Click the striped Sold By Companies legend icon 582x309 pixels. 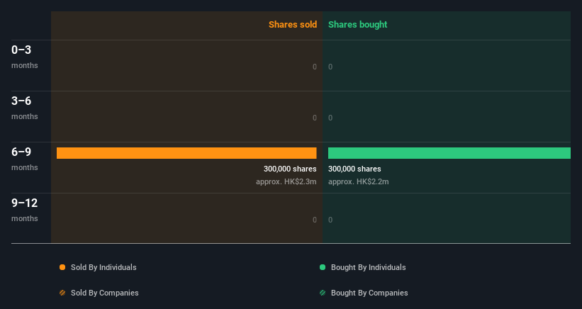pos(62,293)
